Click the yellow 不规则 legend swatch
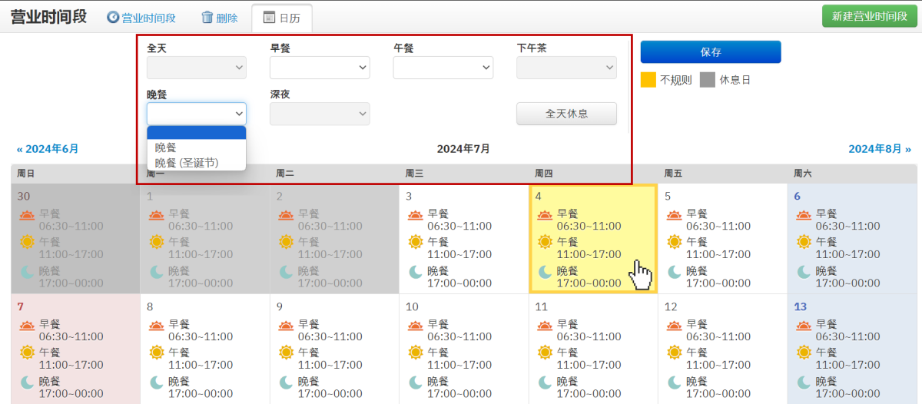 (648, 80)
